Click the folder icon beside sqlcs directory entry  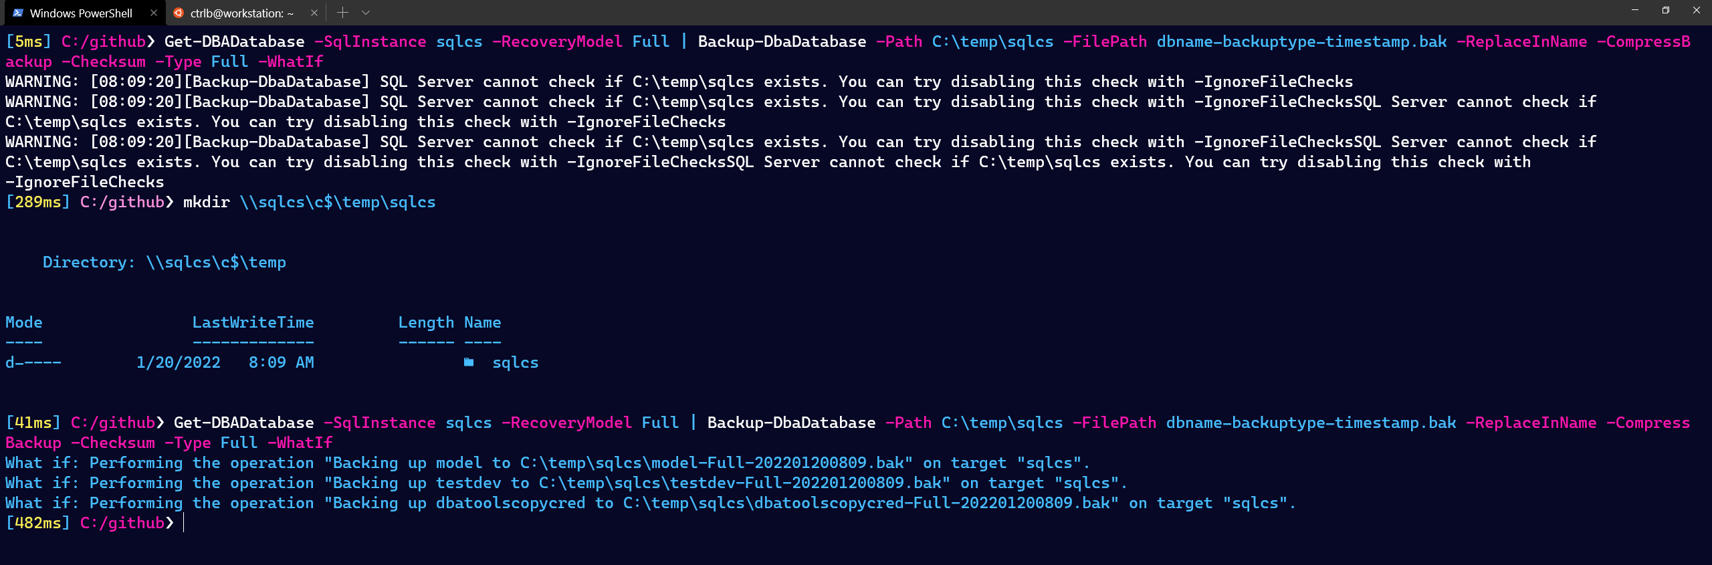point(469,362)
